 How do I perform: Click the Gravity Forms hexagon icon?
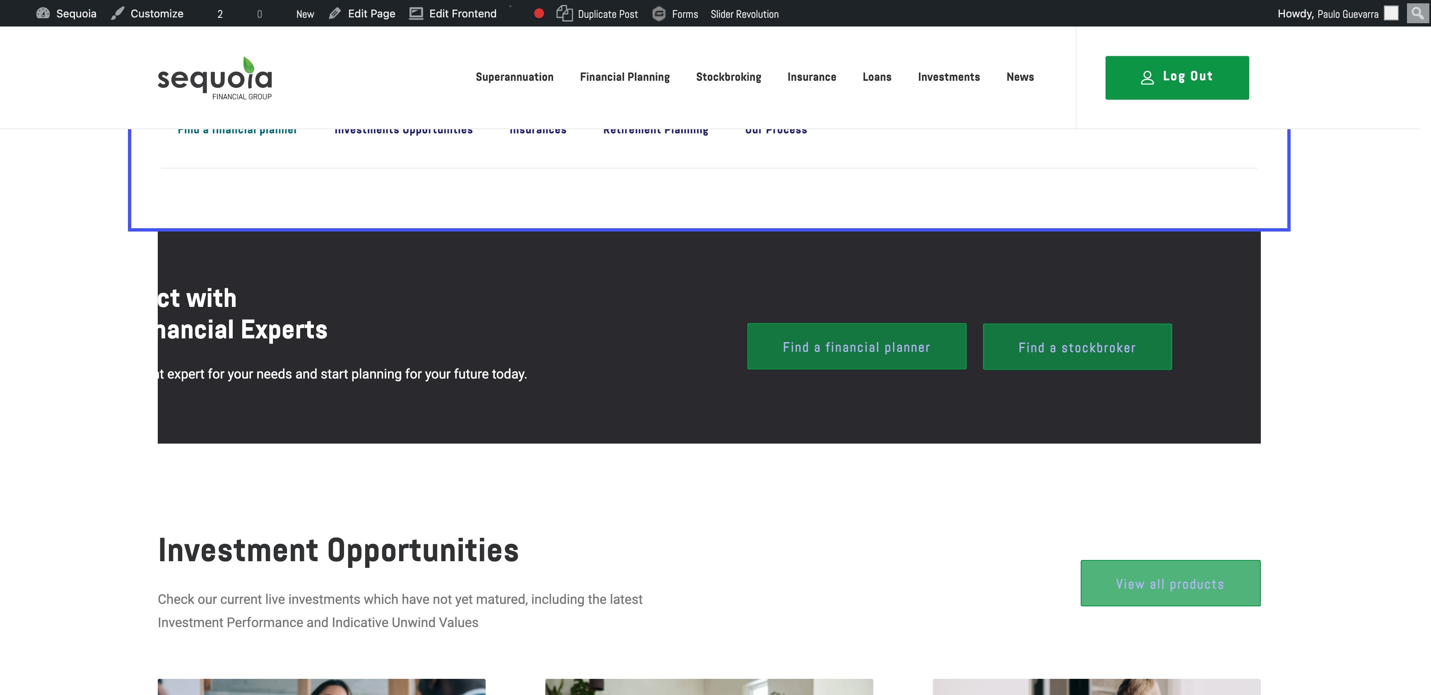[x=659, y=13]
